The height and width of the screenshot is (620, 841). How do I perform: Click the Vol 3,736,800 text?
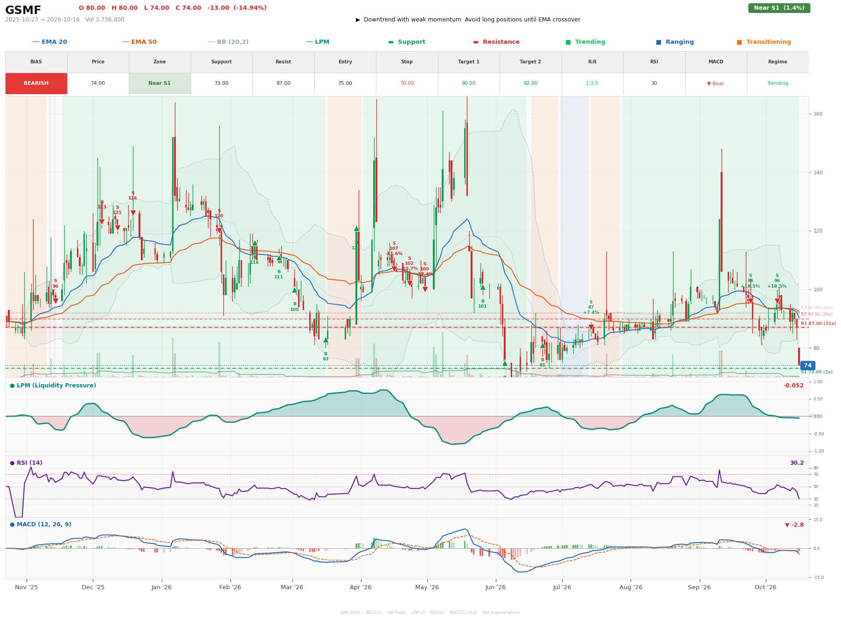105,20
